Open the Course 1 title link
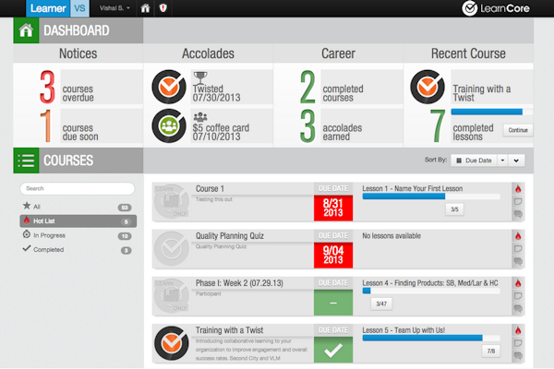Viewport: 554px width, 369px height. click(x=210, y=188)
